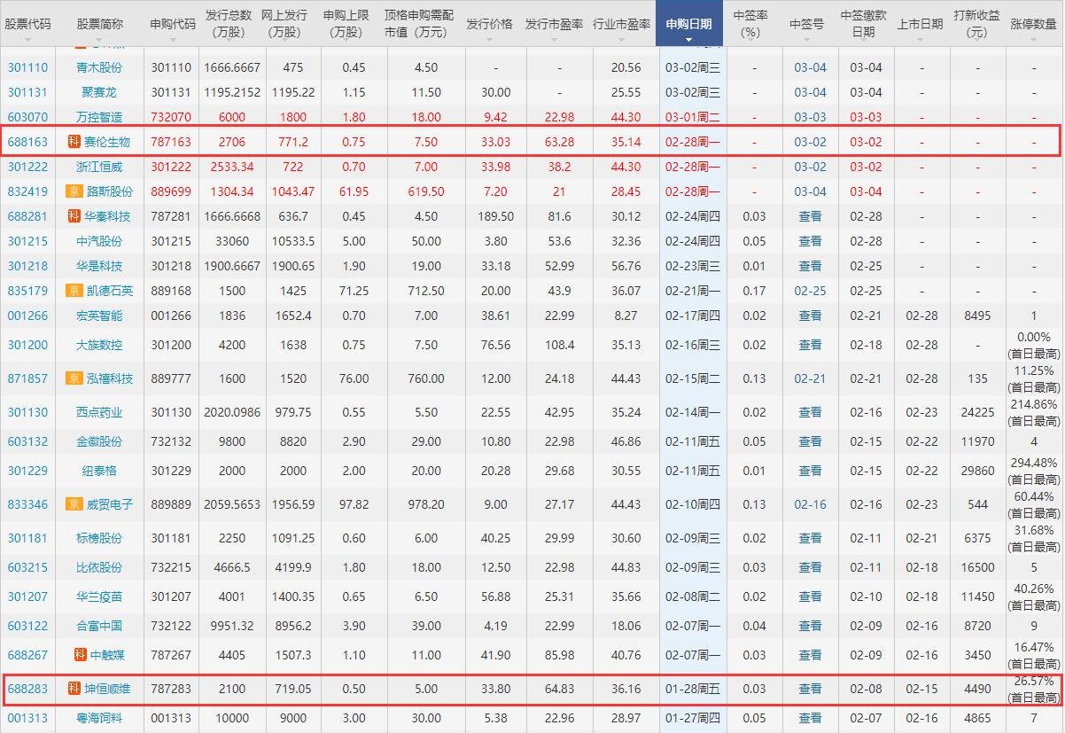This screenshot has width=1065, height=733.
Task: Click 查看 in the 坤恒顺维 row
Action: [810, 689]
